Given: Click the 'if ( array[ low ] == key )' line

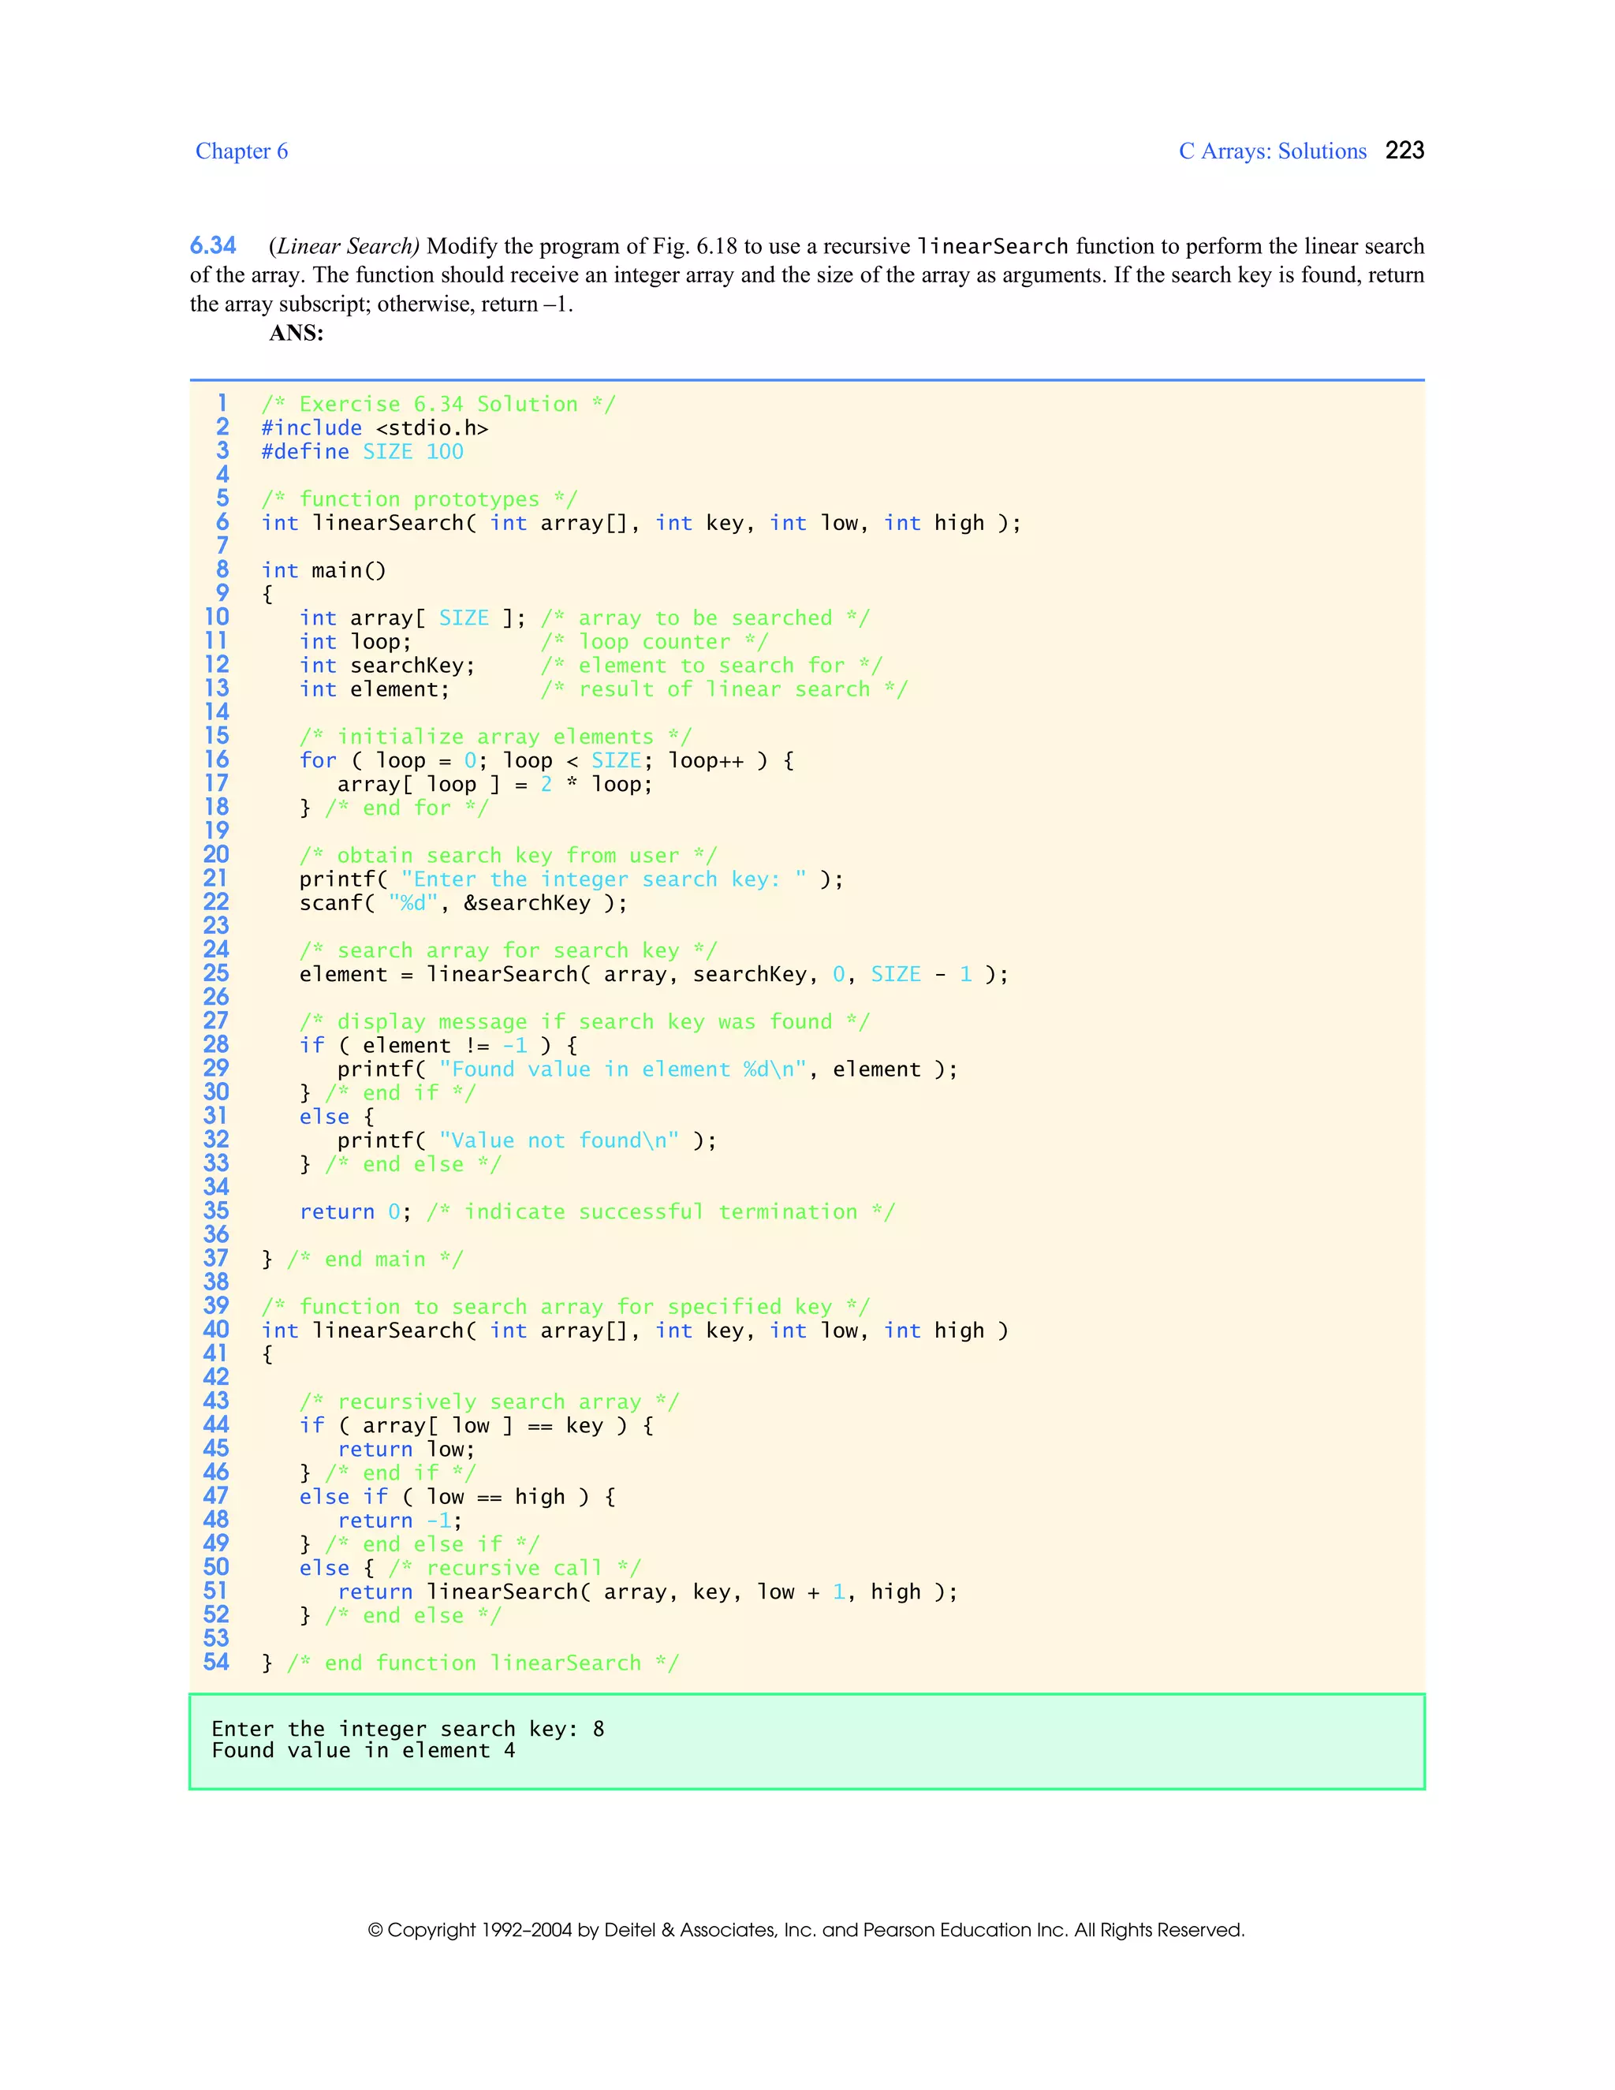Looking at the screenshot, I should point(476,1426).
